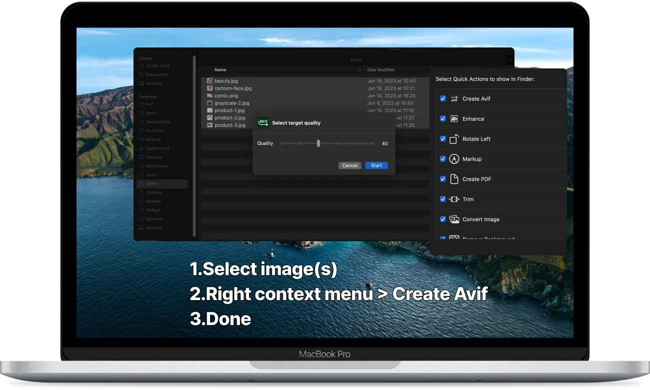Open AirDrop in the Finder sidebar
The width and height of the screenshot is (650, 390).
pyautogui.click(x=150, y=139)
